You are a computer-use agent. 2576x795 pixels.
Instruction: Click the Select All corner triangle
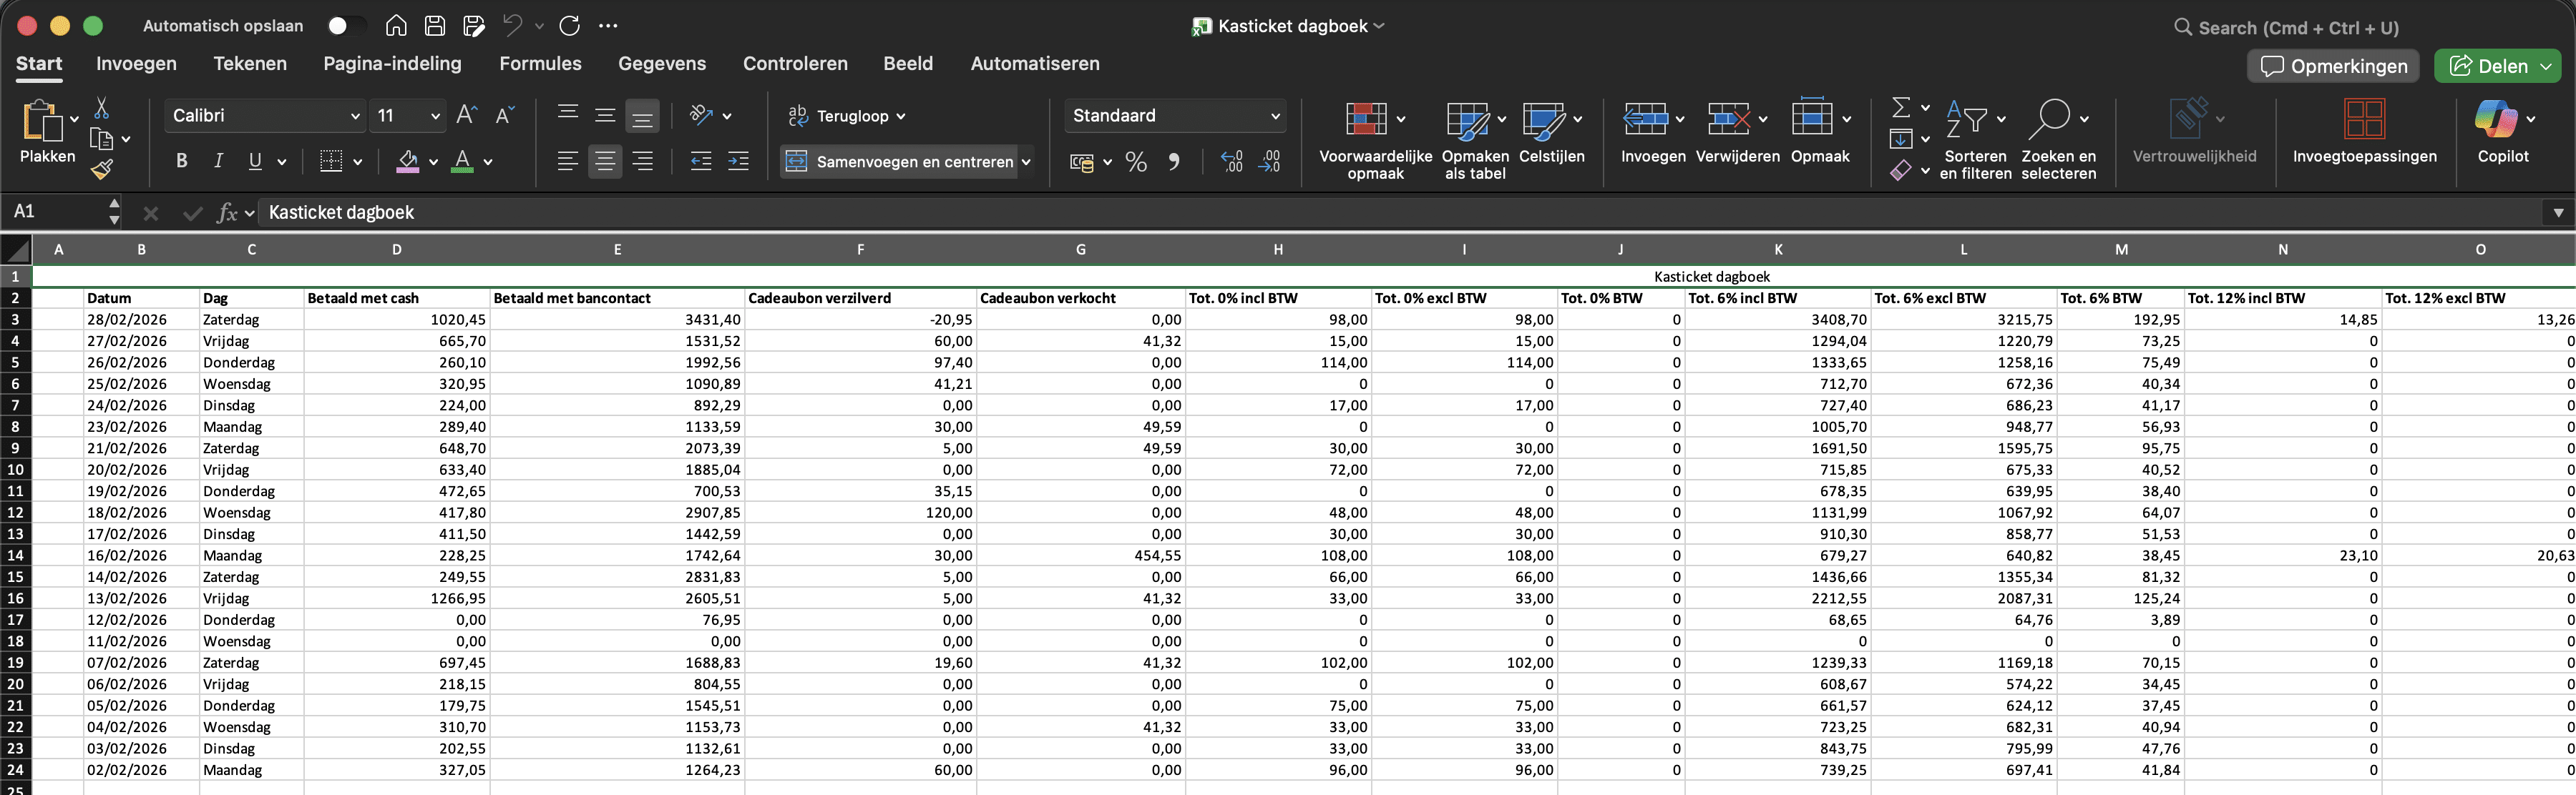[16, 250]
